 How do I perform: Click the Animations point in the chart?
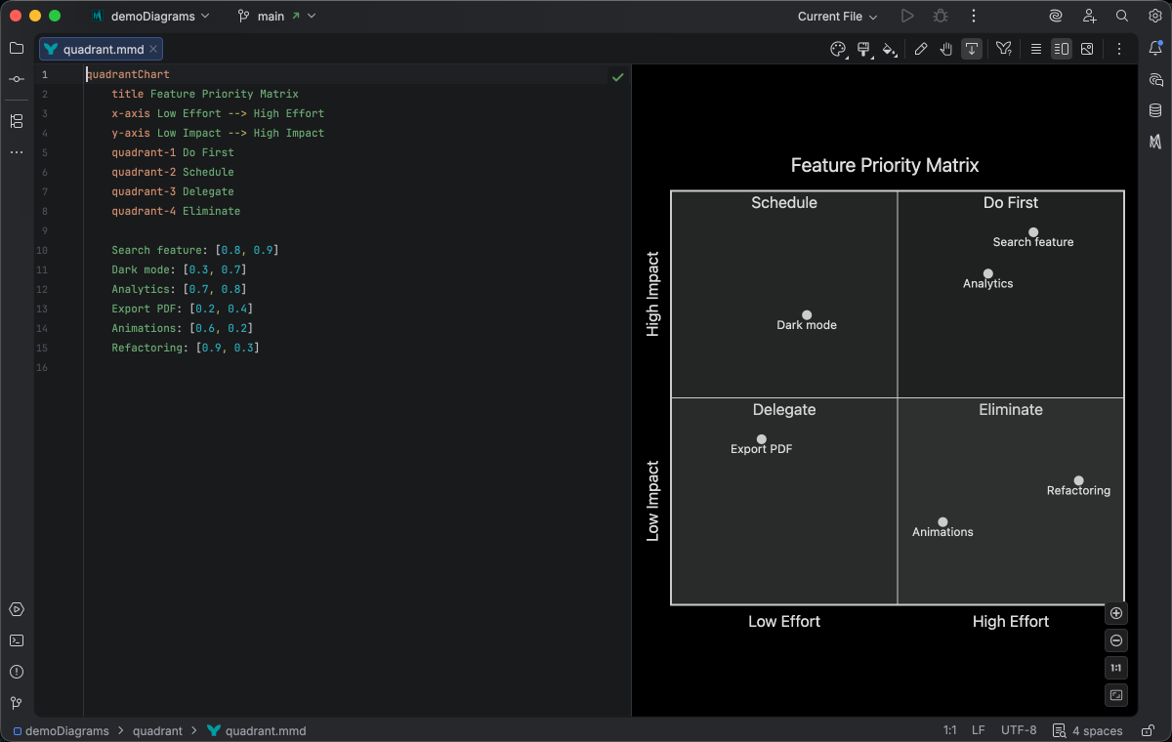point(942,522)
